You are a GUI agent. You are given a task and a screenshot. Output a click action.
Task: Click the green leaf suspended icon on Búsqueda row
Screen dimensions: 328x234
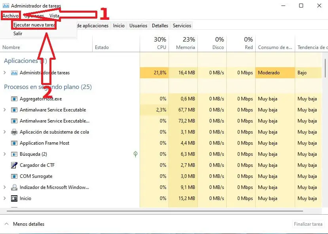coord(135,154)
